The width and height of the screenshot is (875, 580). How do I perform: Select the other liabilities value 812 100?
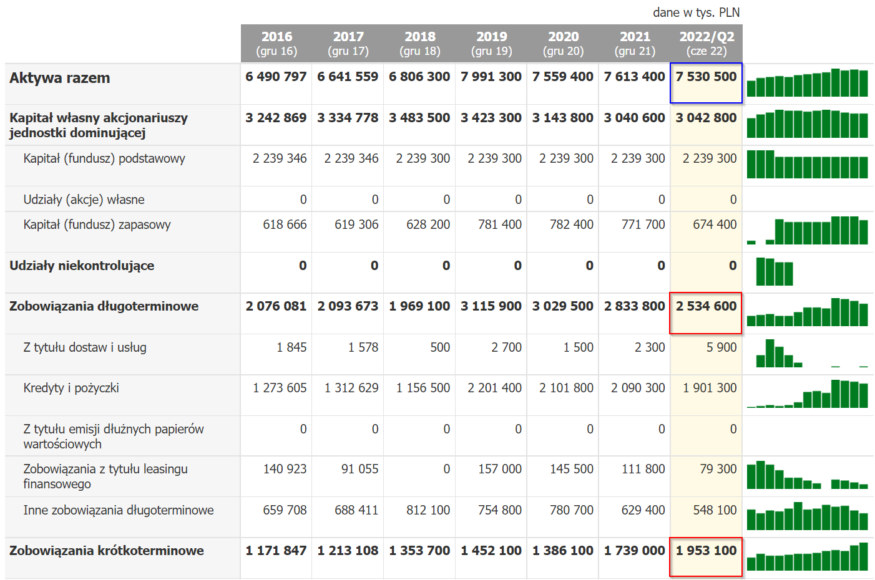(428, 510)
